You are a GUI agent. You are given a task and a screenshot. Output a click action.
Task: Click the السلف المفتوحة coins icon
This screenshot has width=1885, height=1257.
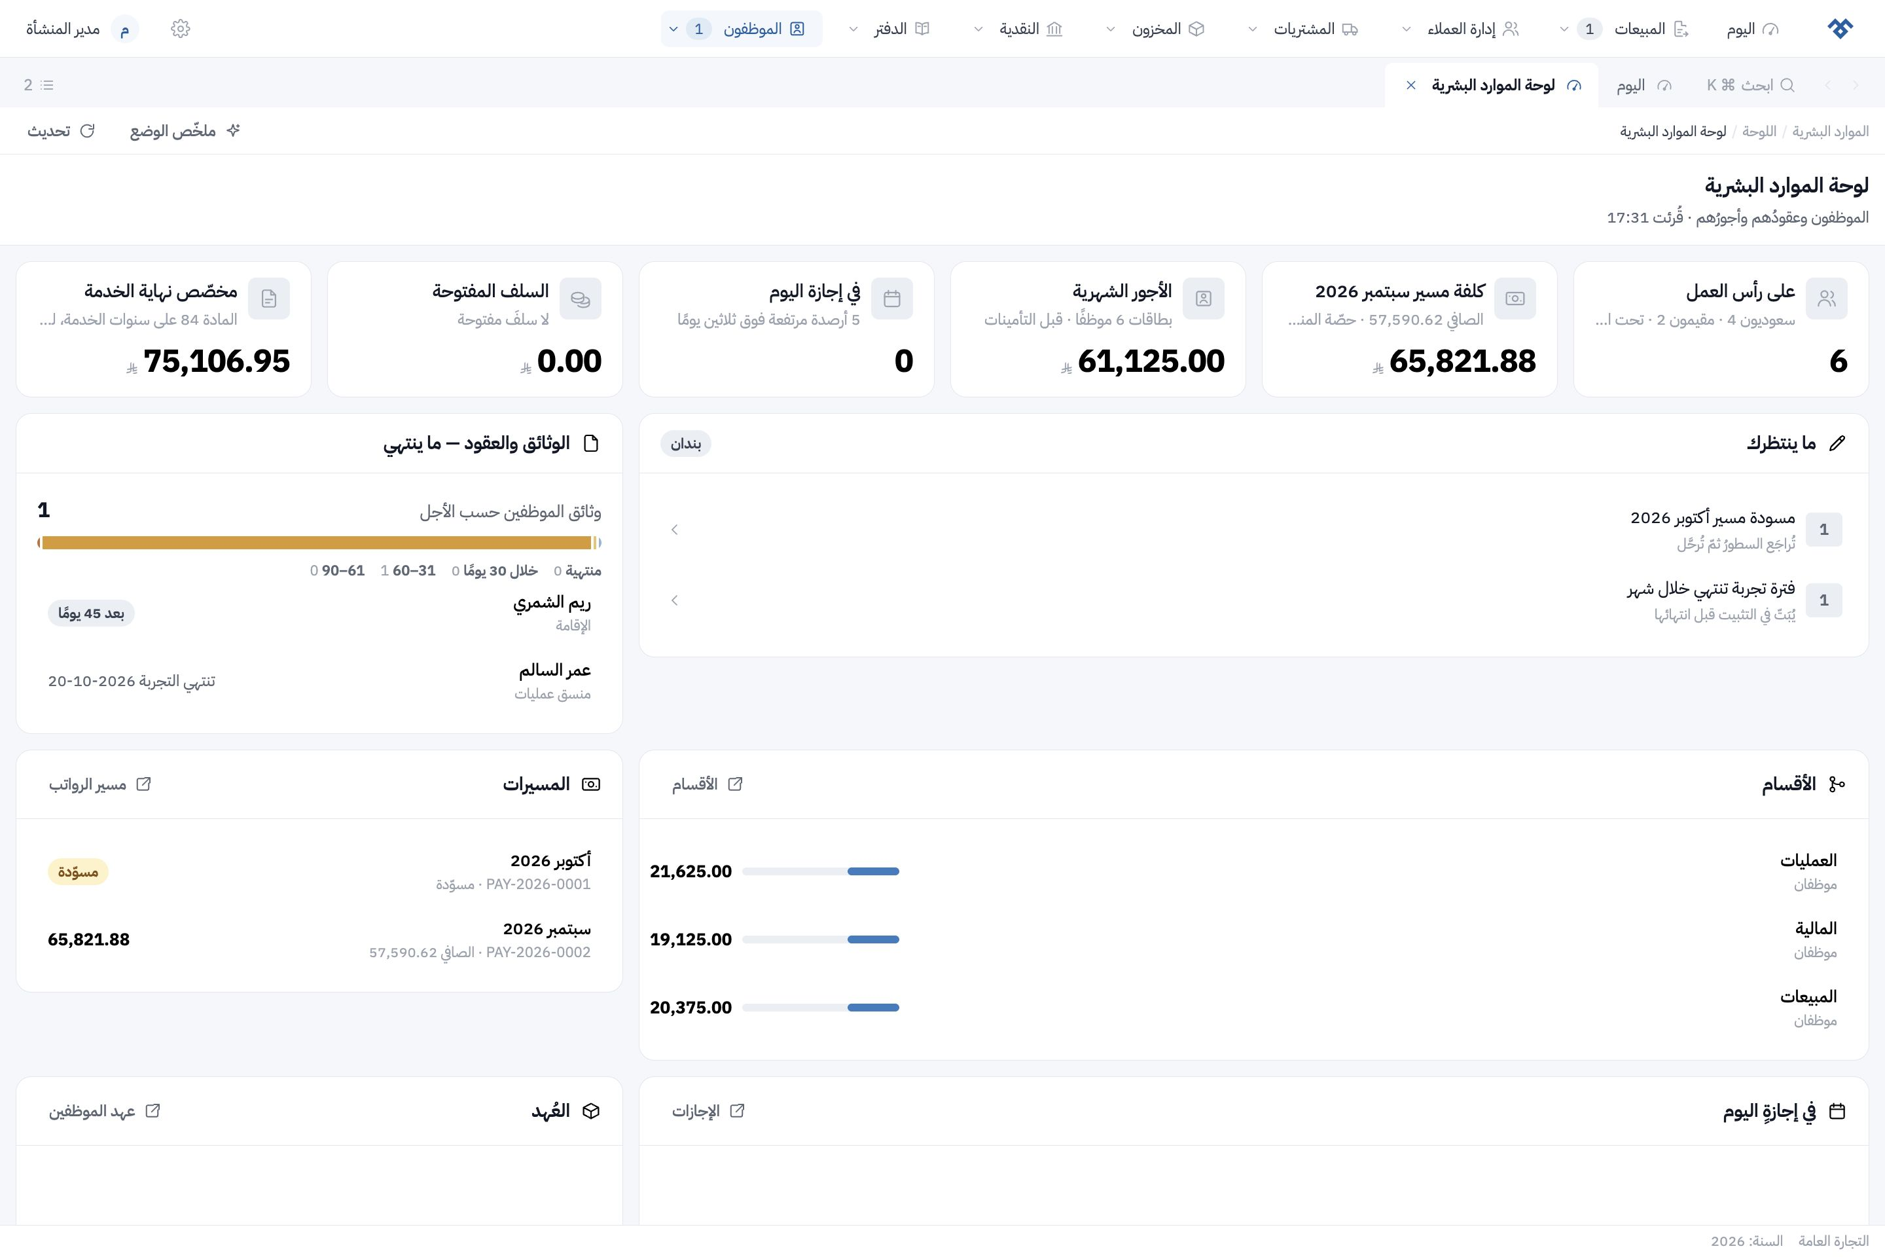pyautogui.click(x=581, y=299)
